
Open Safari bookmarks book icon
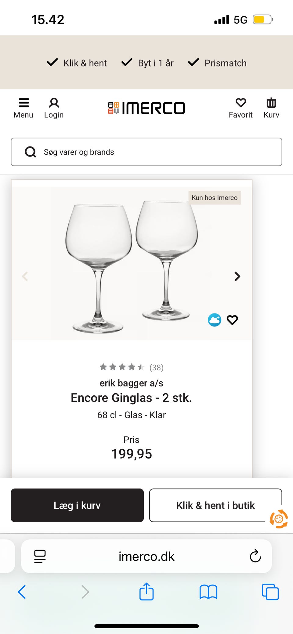click(x=208, y=592)
